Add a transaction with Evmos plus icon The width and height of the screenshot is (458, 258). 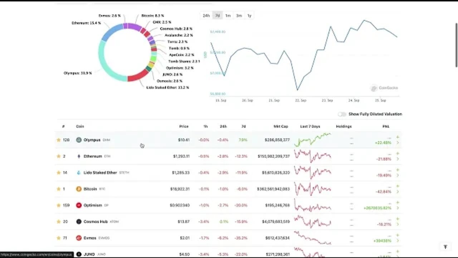(x=398, y=235)
